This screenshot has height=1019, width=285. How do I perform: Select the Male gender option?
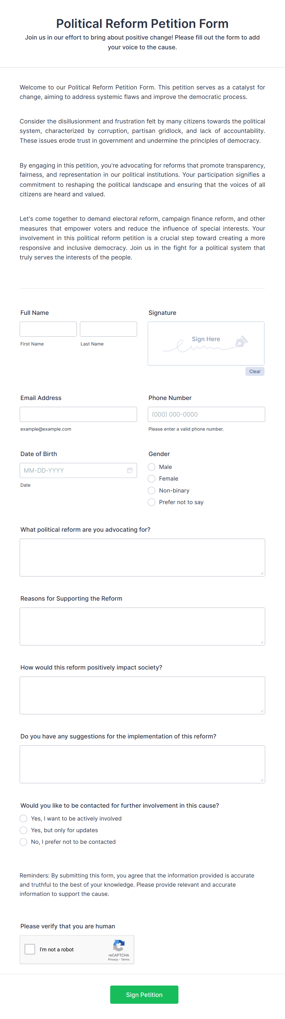tap(151, 467)
